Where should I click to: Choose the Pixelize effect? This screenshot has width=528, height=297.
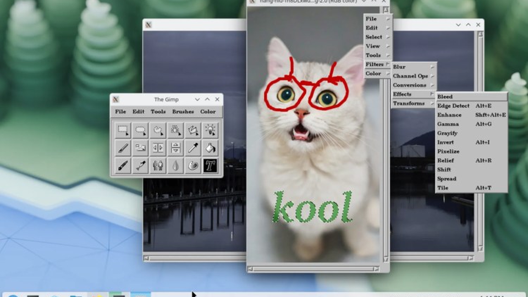(471, 151)
